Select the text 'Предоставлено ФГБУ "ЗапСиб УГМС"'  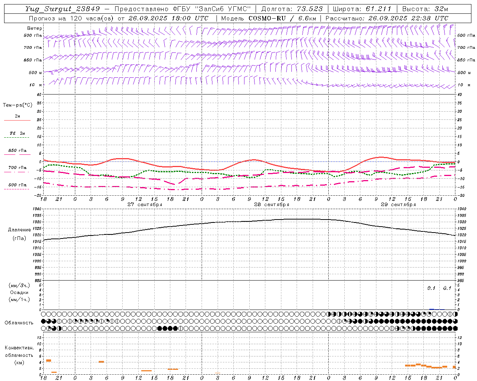point(183,9)
